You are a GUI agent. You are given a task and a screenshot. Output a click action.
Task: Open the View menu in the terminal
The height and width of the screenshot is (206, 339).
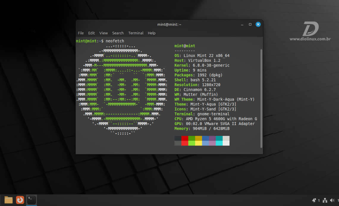[103, 33]
